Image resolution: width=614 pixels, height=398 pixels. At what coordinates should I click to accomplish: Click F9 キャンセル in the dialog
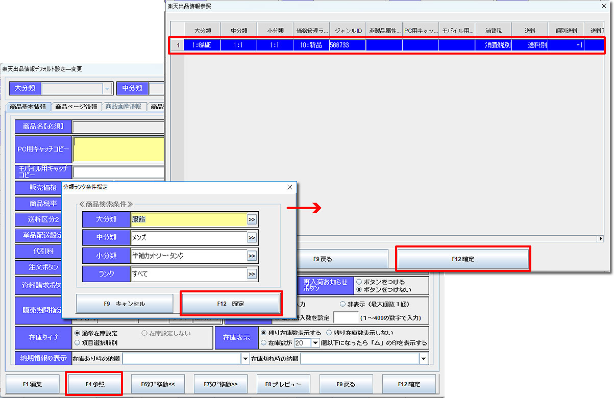[x=124, y=304]
